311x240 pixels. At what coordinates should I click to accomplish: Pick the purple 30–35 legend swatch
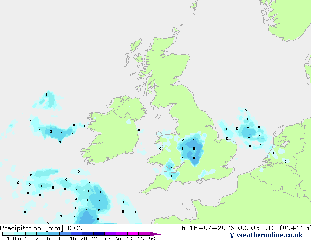110,234
